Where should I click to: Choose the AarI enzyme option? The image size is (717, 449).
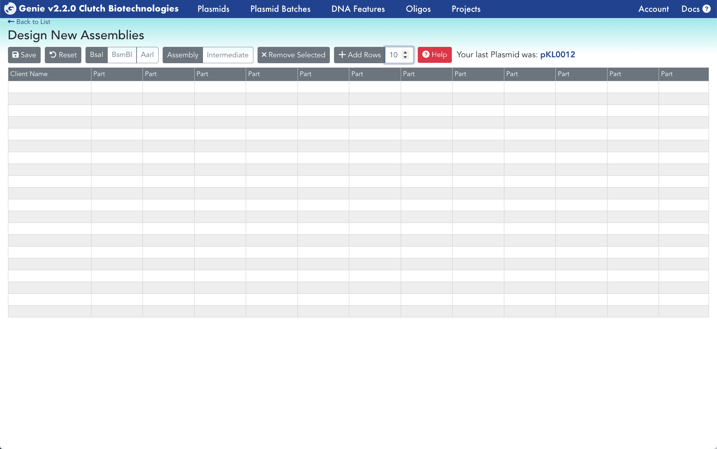click(147, 55)
